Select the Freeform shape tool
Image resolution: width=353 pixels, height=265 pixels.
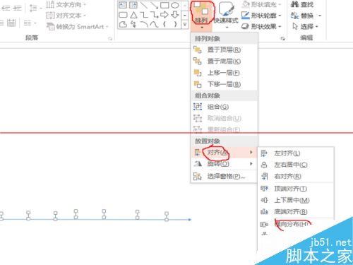pyautogui.click(x=123, y=24)
